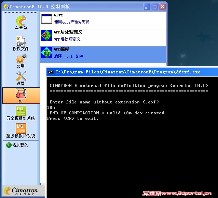218x198 pixels.
Task: Open the 公用 utilities gear icon
Action: [x=21, y=59]
